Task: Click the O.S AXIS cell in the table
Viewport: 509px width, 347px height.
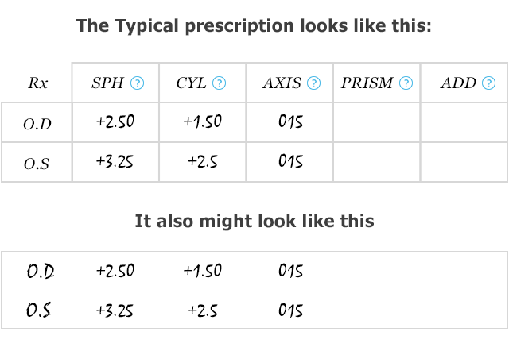Action: click(289, 162)
